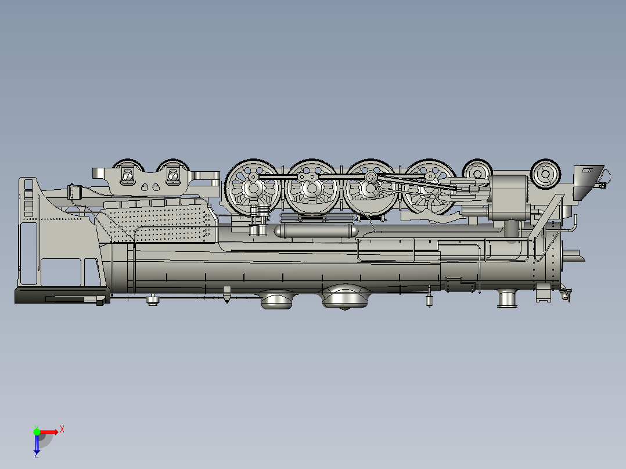
Task: Click the green Y axis dot on the triad
Action: pyautogui.click(x=37, y=432)
